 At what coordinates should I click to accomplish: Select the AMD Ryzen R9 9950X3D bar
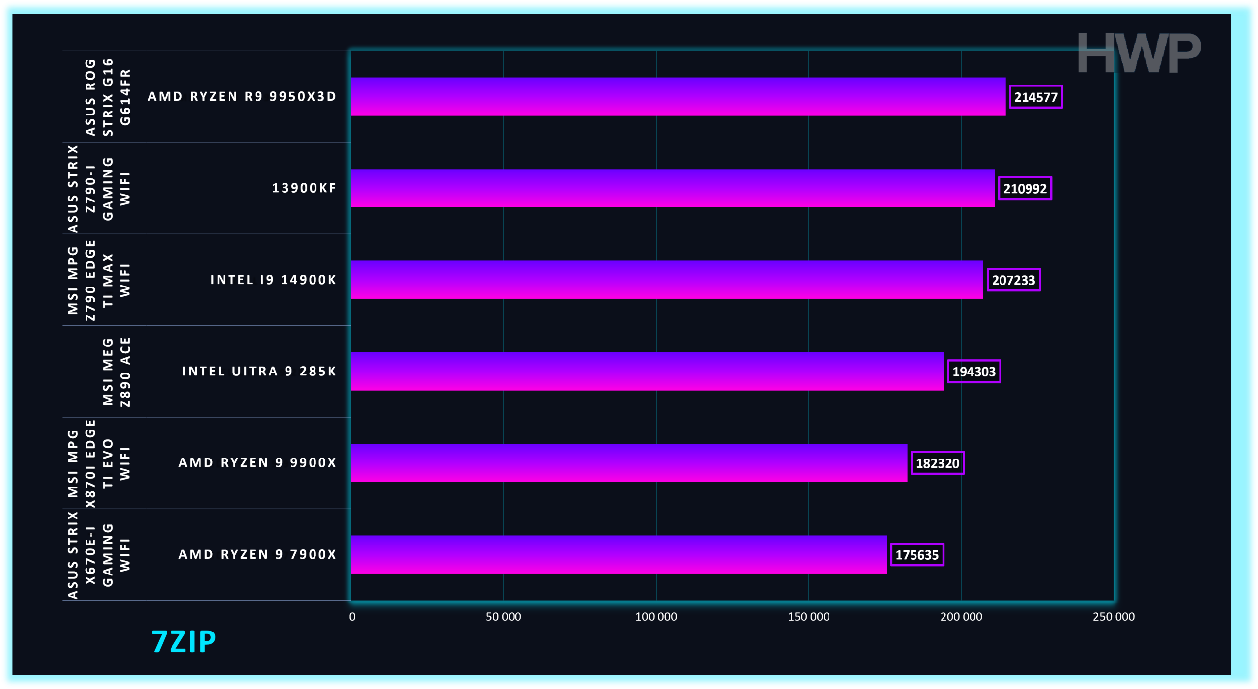click(x=678, y=97)
